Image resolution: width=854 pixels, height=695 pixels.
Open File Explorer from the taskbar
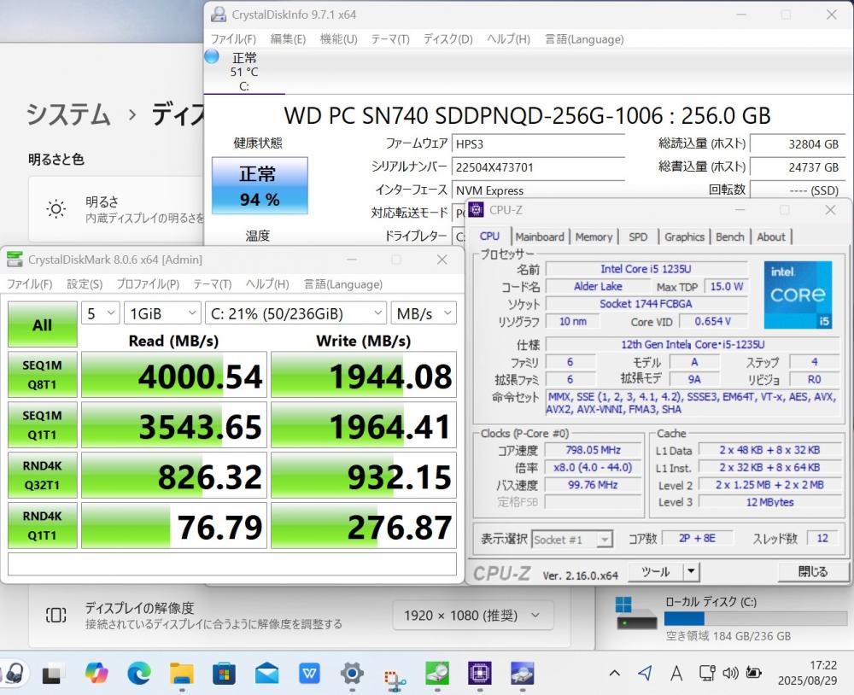click(x=181, y=674)
